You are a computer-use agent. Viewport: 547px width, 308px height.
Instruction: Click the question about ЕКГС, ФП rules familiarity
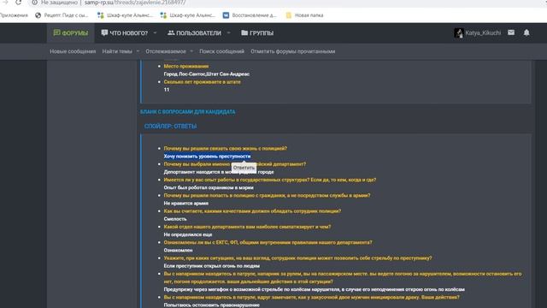click(268, 243)
